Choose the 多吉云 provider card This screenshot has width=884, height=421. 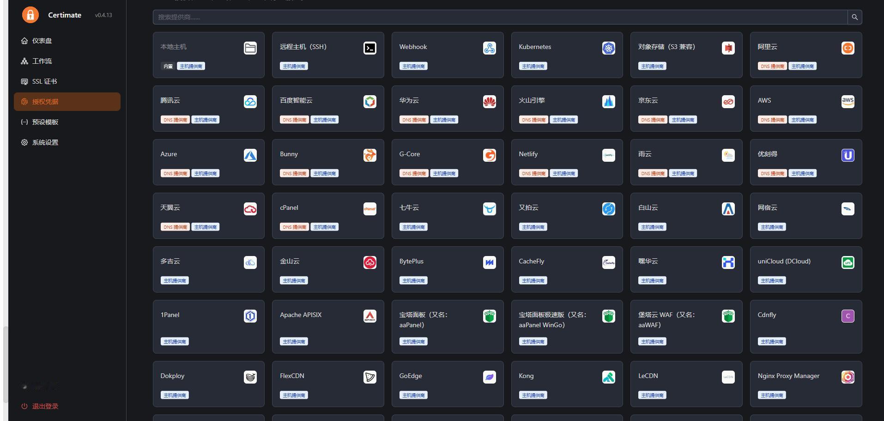[209, 269]
